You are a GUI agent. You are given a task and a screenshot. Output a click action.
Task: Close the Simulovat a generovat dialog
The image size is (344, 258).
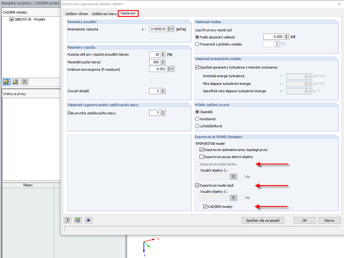[339, 4]
